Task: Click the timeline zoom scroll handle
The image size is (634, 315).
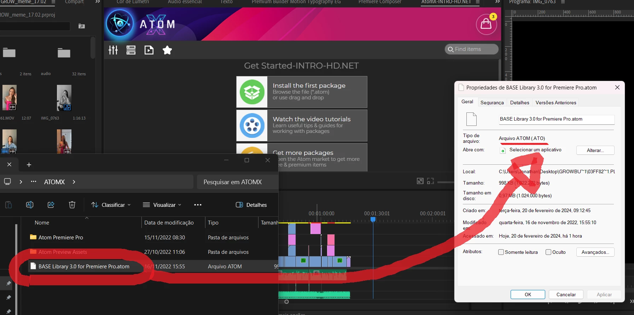Action: (286, 302)
